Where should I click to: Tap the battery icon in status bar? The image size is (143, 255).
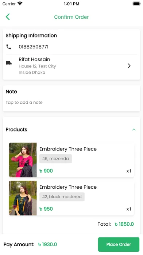(137, 4)
